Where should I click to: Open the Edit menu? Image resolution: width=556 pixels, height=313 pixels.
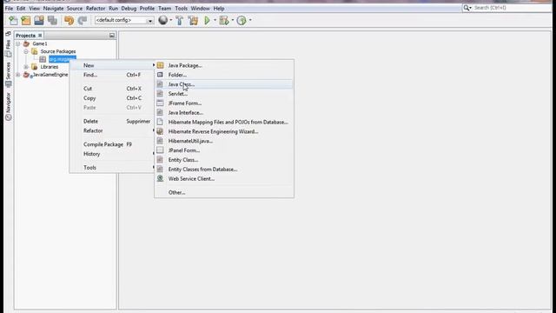coord(21,8)
